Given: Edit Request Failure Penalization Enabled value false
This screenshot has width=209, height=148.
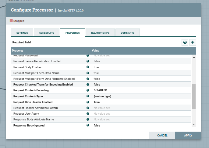Looking at the screenshot, I should (130, 61).
